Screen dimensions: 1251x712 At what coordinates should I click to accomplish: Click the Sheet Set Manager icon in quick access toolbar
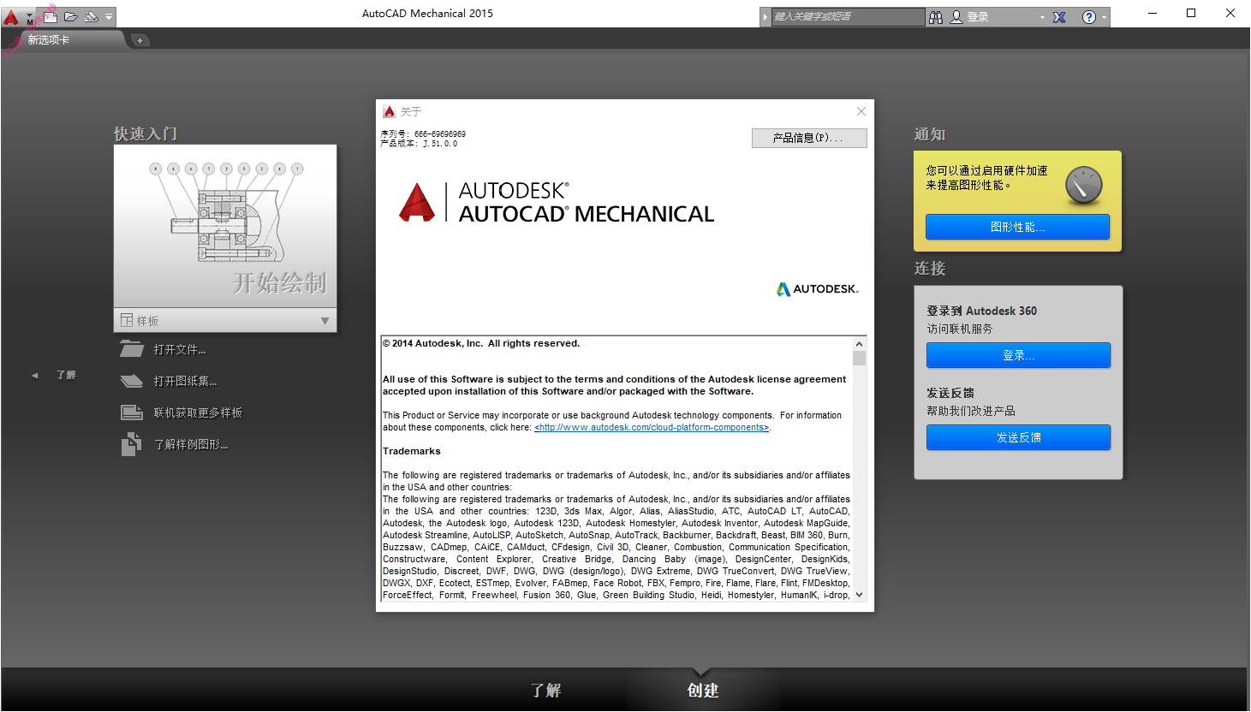coord(91,16)
